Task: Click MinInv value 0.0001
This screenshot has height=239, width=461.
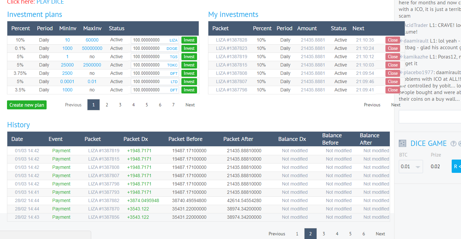Action: pos(67,81)
